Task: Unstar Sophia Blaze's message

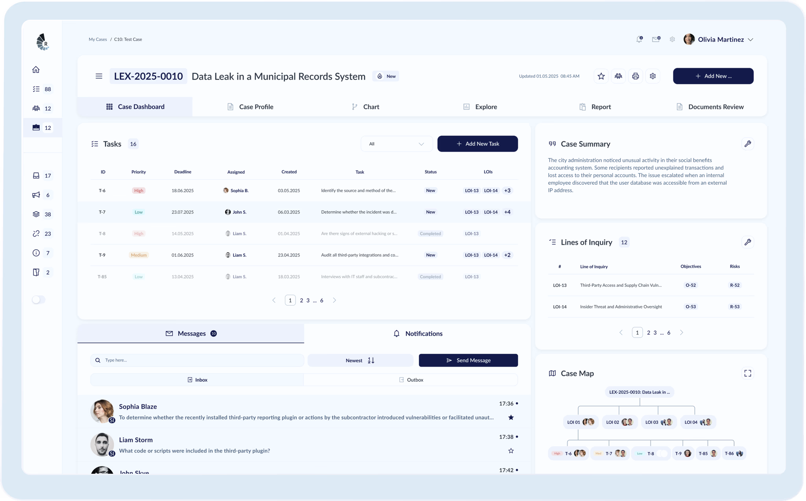Action: (x=511, y=417)
